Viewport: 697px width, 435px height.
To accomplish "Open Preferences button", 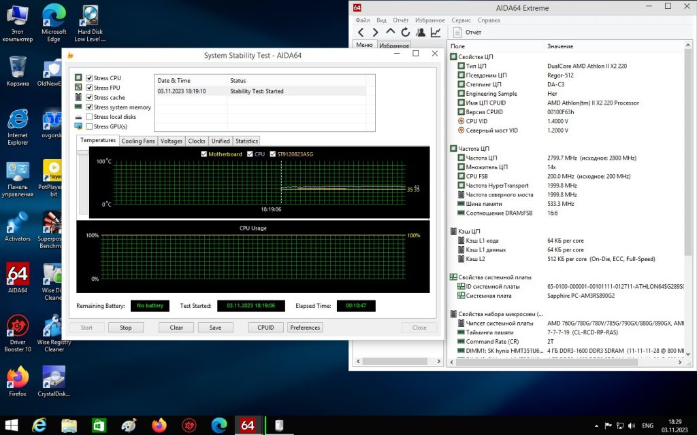I will tap(305, 328).
